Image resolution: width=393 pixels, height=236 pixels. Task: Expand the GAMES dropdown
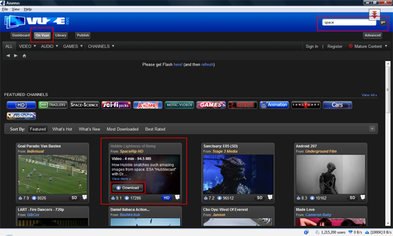(73, 46)
